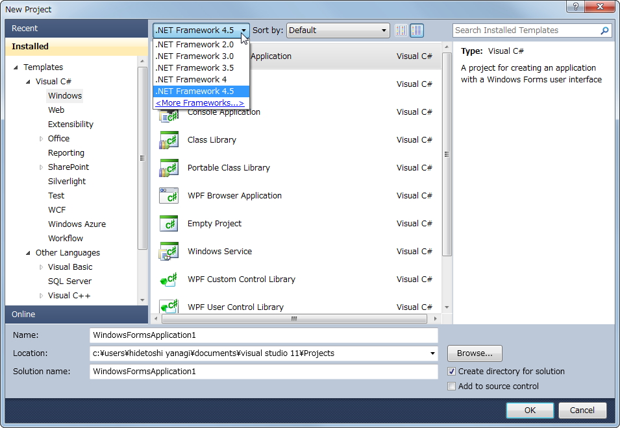Enable the Add to source control checkbox
620x428 pixels.
451,386
